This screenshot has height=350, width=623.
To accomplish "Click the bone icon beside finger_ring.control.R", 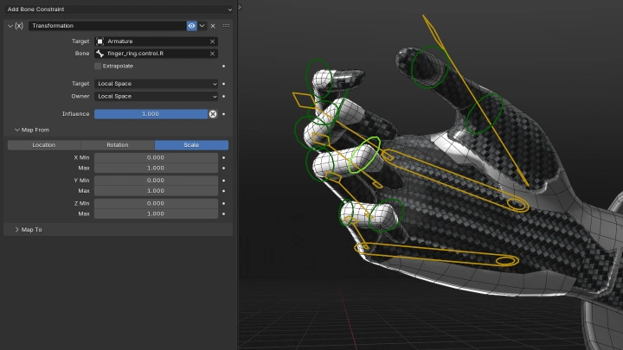I will (100, 54).
